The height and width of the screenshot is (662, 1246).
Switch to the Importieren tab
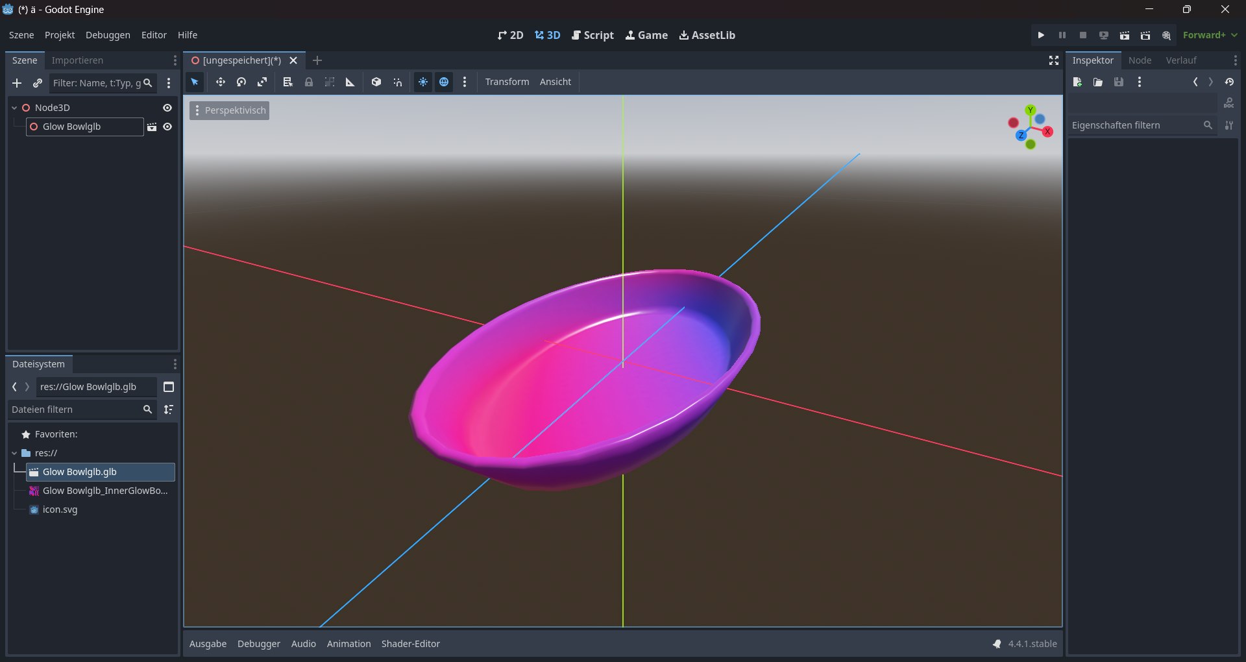(77, 60)
